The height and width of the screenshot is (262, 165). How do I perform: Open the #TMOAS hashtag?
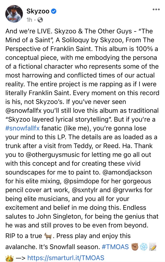(x=116, y=247)
